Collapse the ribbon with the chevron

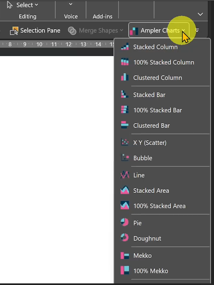200,14
